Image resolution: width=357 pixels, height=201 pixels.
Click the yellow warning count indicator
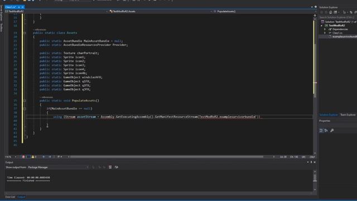[34, 157]
